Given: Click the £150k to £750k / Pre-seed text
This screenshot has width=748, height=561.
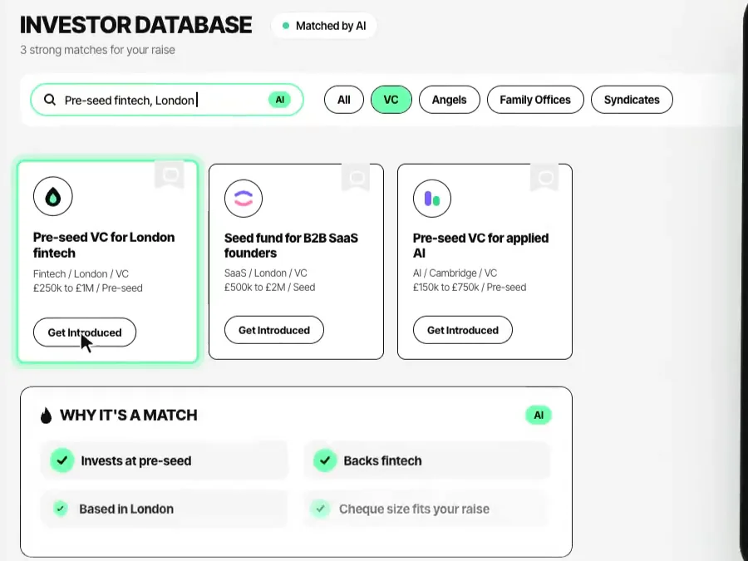Looking at the screenshot, I should coord(470,288).
